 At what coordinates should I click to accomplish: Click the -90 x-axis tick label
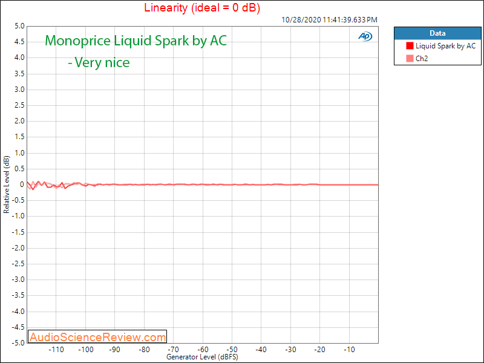[114, 350]
